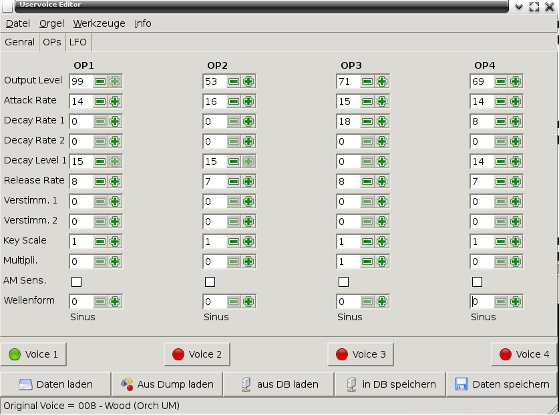The width and height of the screenshot is (559, 415).
Task: Increase OP2 Output Level with plus icon
Action: pyautogui.click(x=248, y=81)
